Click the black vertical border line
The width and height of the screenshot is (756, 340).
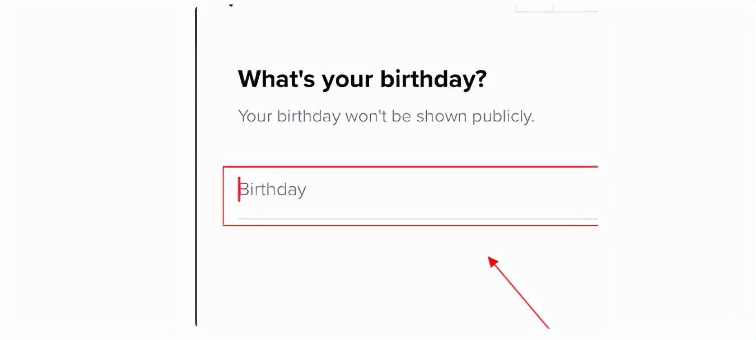coord(196,168)
